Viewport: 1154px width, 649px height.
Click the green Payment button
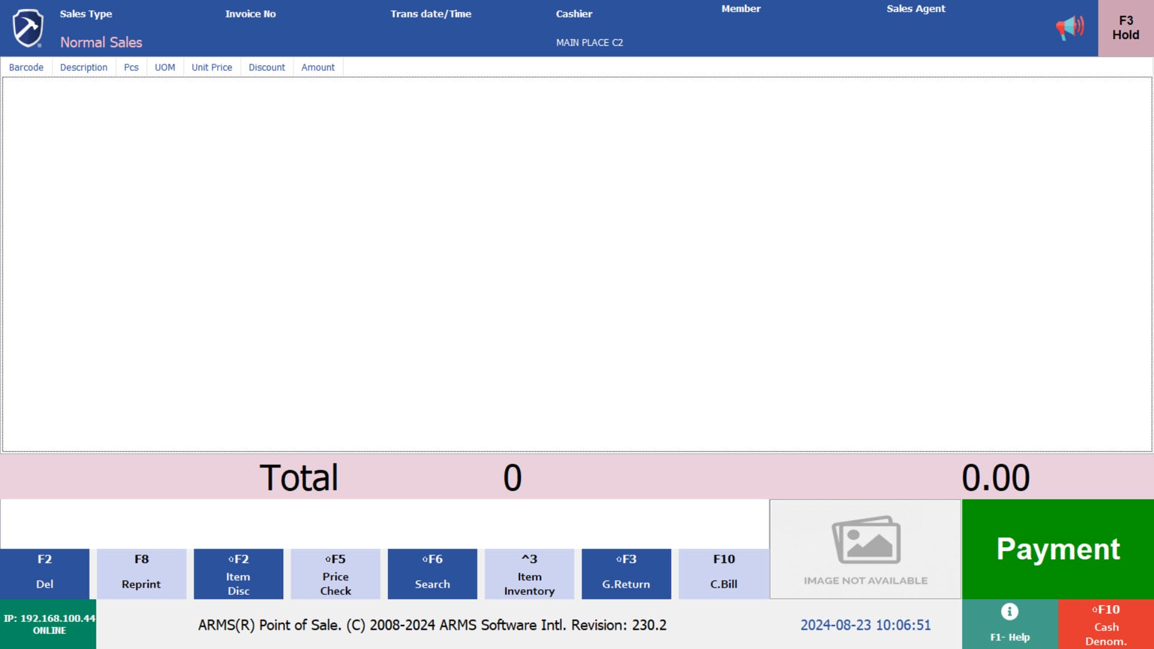point(1057,549)
